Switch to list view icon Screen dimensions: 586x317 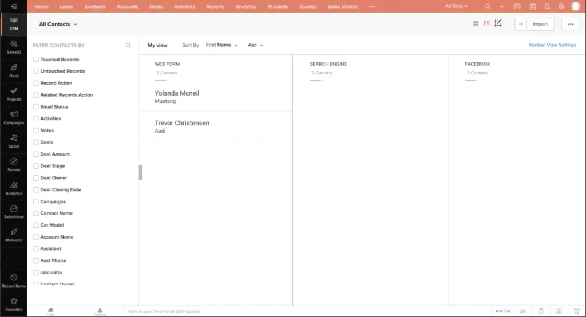point(476,23)
